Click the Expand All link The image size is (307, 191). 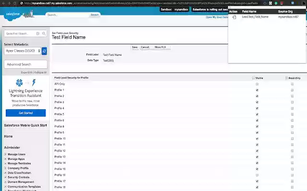pyautogui.click(x=27, y=73)
